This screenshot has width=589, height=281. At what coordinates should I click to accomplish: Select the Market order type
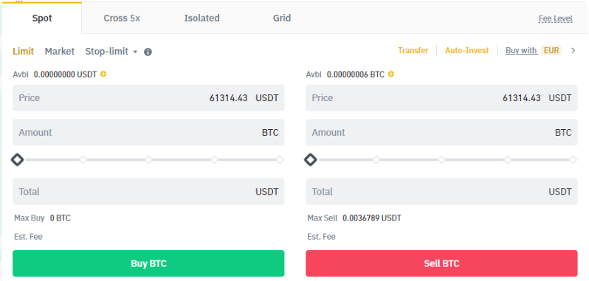coord(60,52)
